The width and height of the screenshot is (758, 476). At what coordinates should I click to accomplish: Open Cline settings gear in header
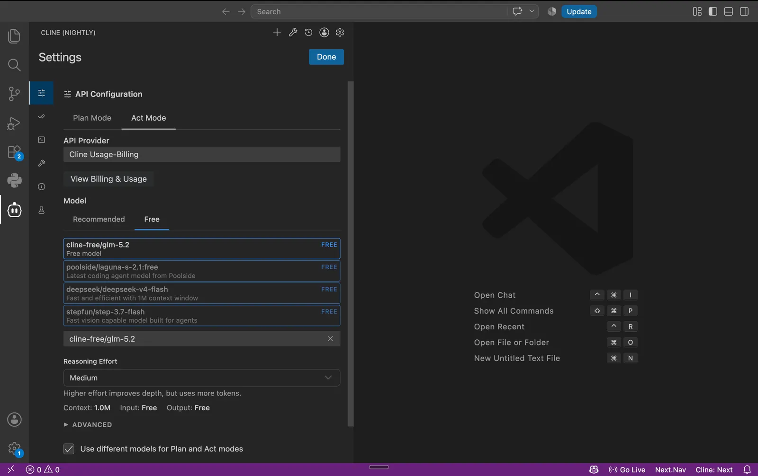pos(340,32)
